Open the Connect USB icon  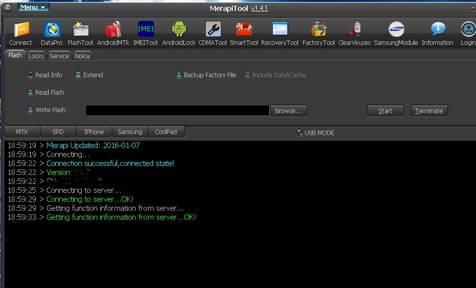pyautogui.click(x=21, y=29)
